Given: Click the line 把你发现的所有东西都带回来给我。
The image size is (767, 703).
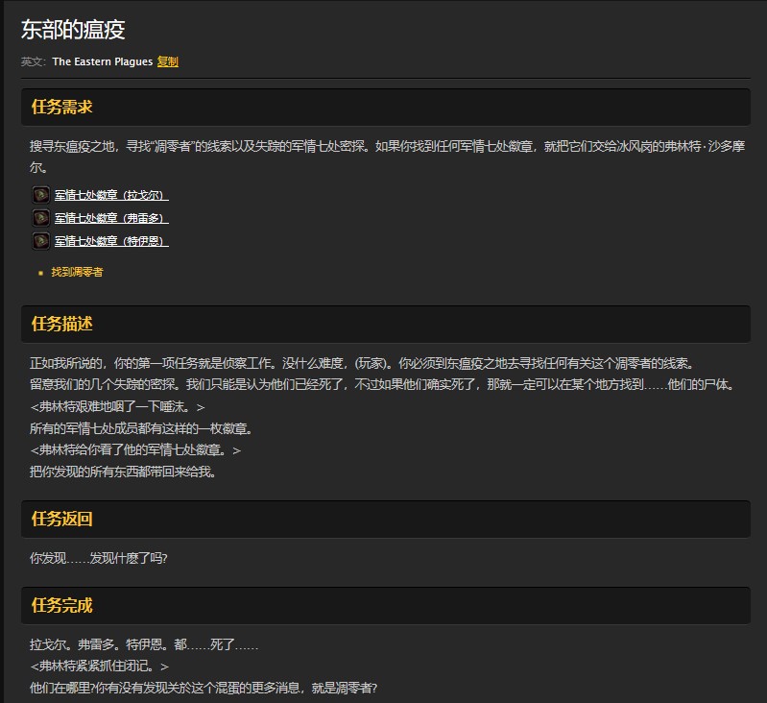Looking at the screenshot, I should pos(123,473).
